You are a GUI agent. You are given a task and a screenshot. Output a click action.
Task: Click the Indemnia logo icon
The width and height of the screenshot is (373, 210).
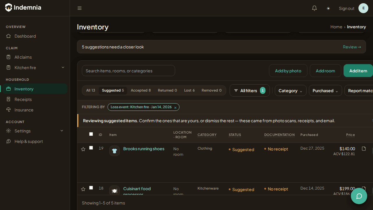coord(9,8)
